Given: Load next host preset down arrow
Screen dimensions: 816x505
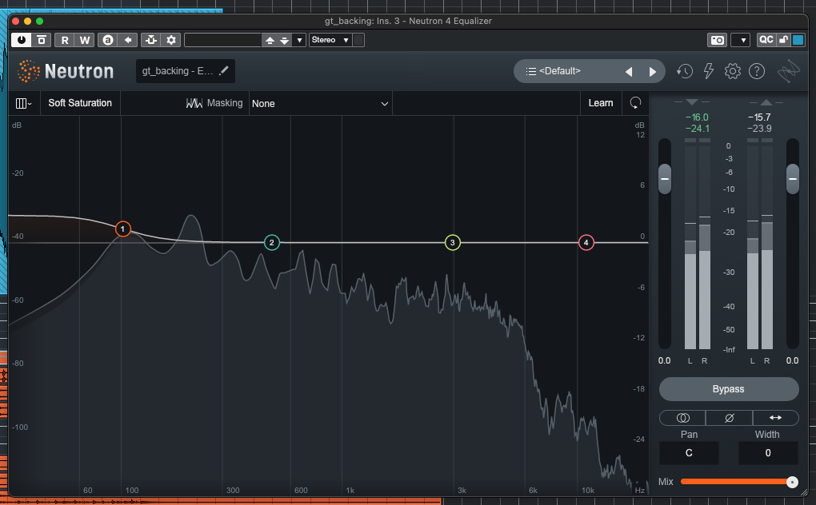Looking at the screenshot, I should [x=284, y=40].
